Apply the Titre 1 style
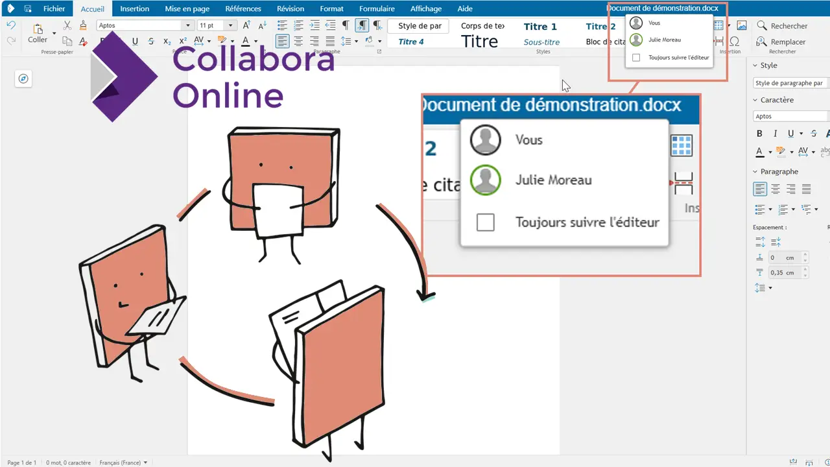Viewport: 830px width, 467px height. click(x=540, y=27)
